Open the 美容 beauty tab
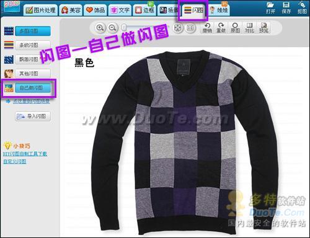310x238 pixels. pos(71,11)
